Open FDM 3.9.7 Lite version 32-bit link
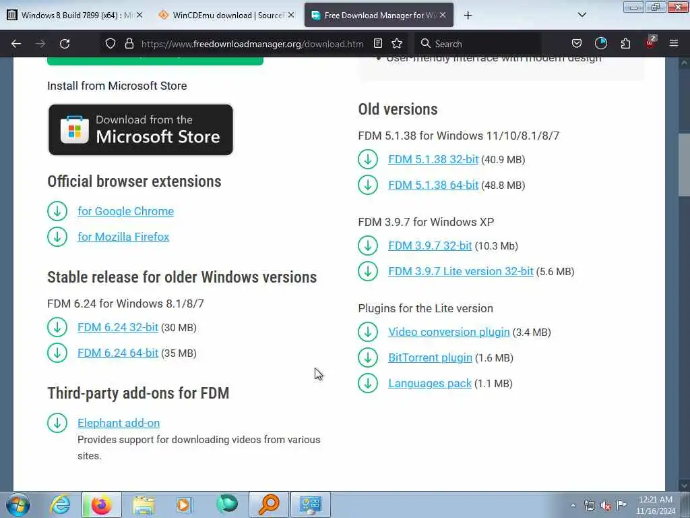 coord(461,271)
